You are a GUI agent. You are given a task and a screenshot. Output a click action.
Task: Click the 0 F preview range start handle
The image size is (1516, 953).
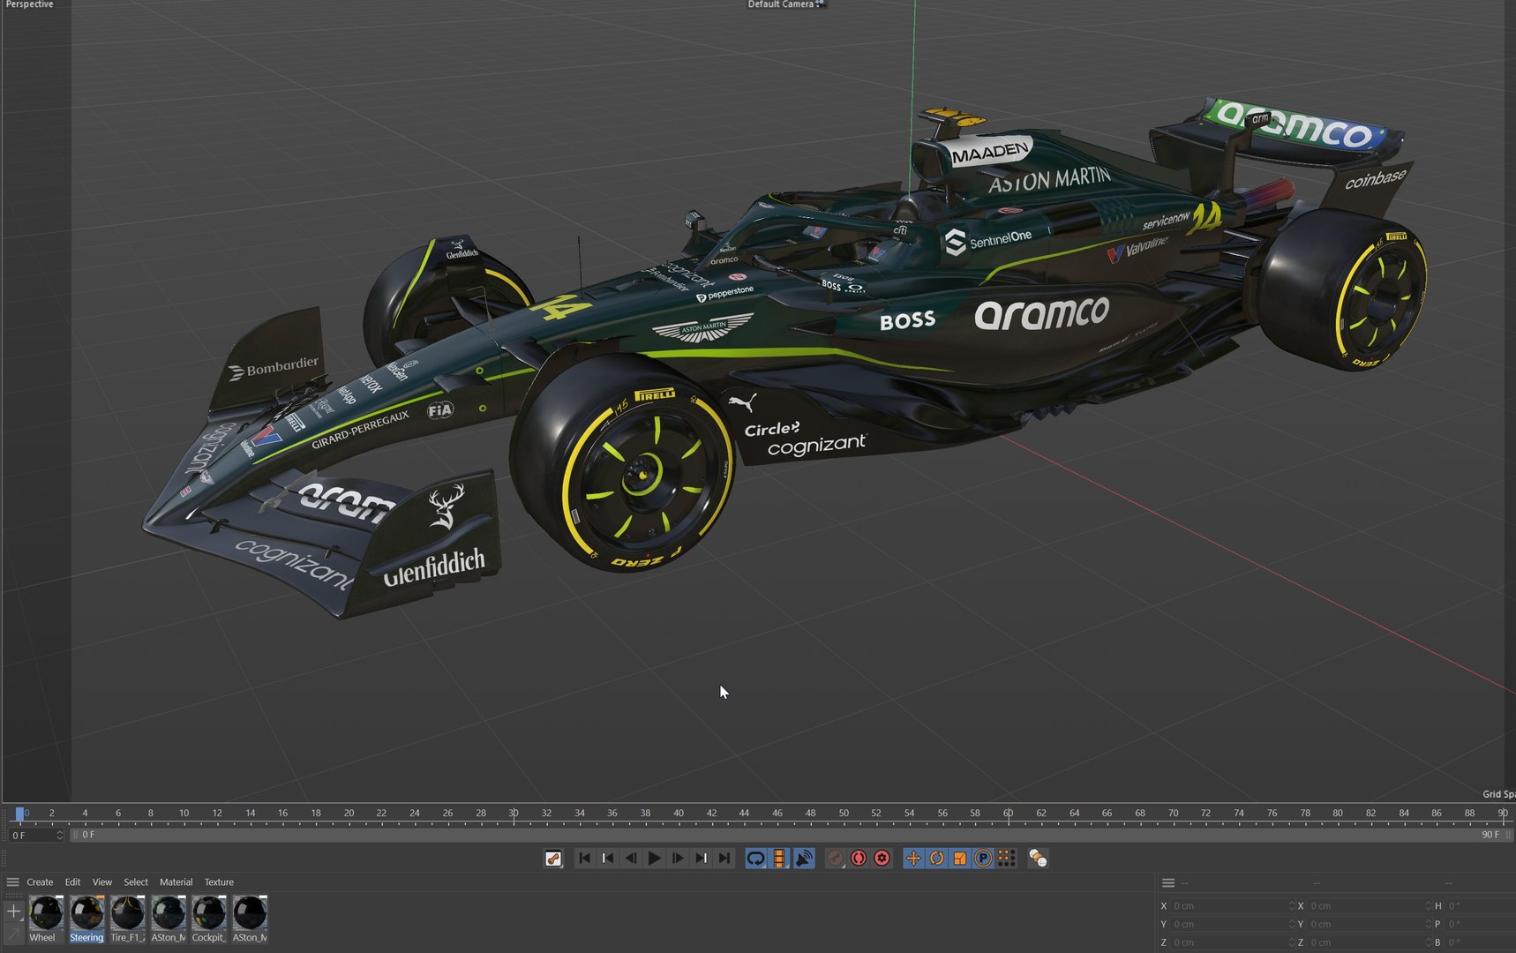75,835
